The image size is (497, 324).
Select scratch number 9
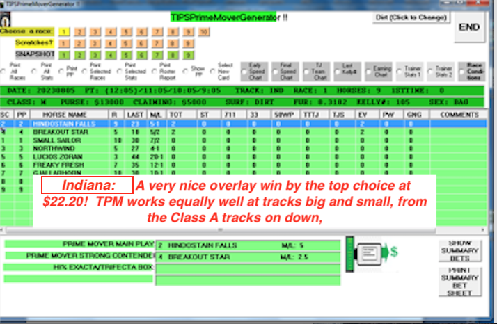point(188,43)
